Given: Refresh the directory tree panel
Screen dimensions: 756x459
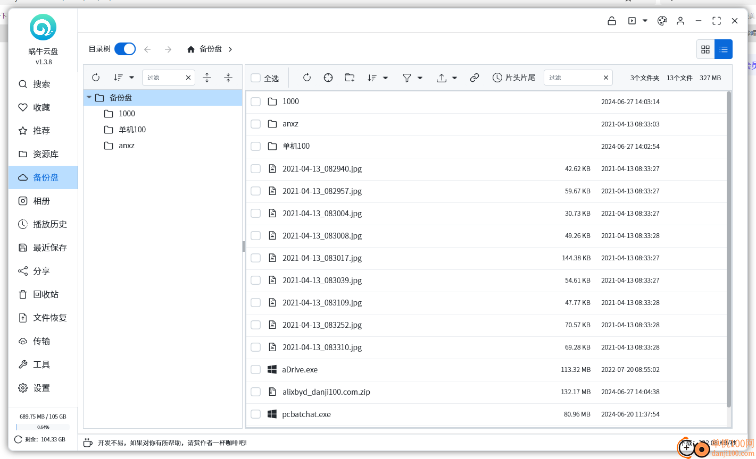Looking at the screenshot, I should click(x=96, y=78).
